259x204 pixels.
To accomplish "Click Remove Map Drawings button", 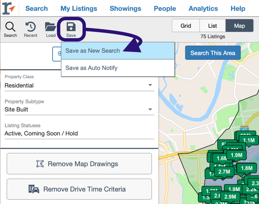I will [79, 164].
